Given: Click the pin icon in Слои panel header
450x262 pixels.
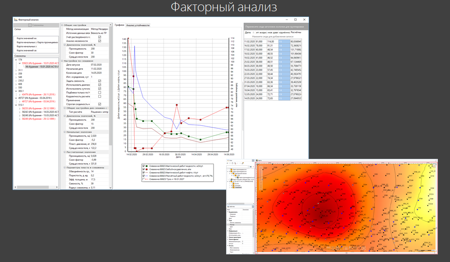Looking at the screenshot, I should [x=253, y=160].
